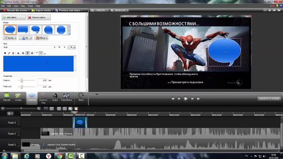Viewport: 283px width, 159px height.
Task: Click the copy icon in the timeline toolbar
Action: pyautogui.click(x=70, y=109)
